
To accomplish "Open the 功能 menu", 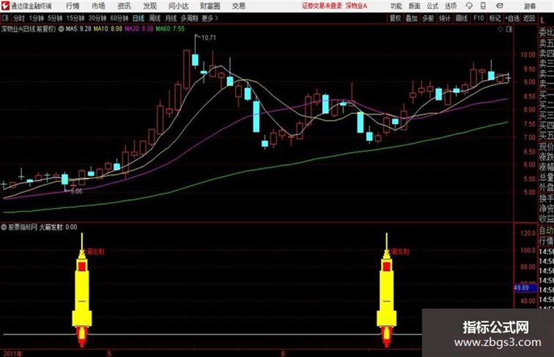I will click(396, 6).
